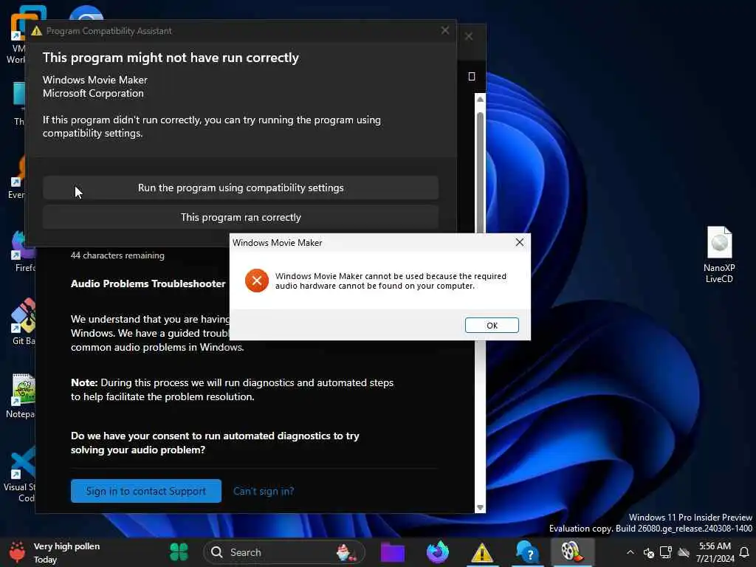Click the Get Help window restore icon
The width and height of the screenshot is (756, 567).
point(472,76)
